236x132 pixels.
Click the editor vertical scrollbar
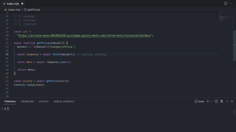(x=235, y=45)
